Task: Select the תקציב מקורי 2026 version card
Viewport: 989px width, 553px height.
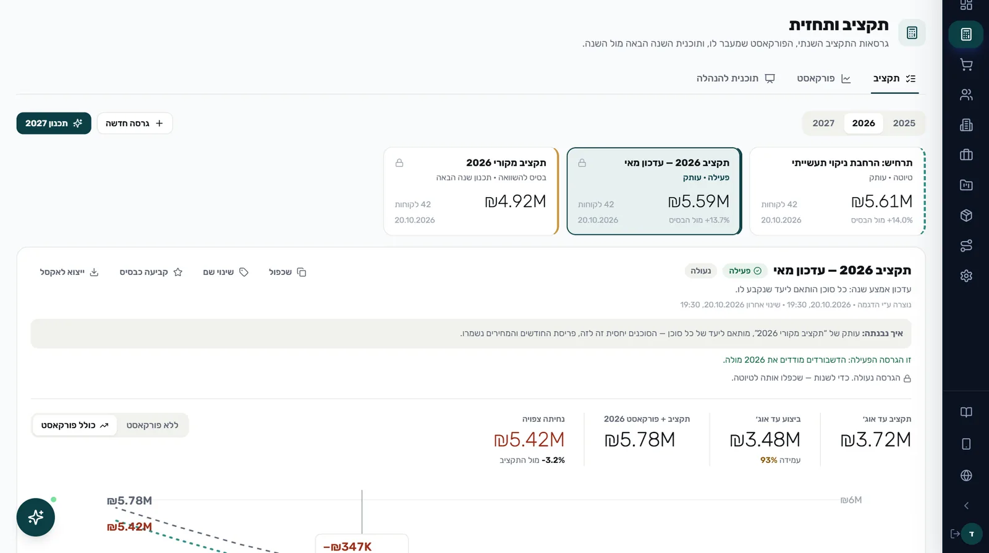Action: (x=471, y=192)
